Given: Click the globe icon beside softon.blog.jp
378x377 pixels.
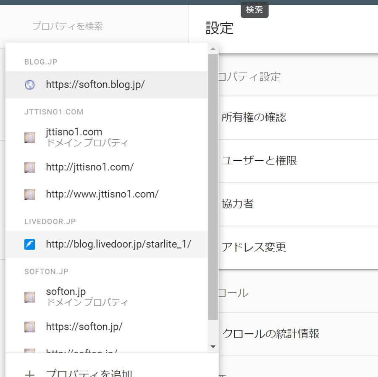Looking at the screenshot, I should click(x=30, y=85).
